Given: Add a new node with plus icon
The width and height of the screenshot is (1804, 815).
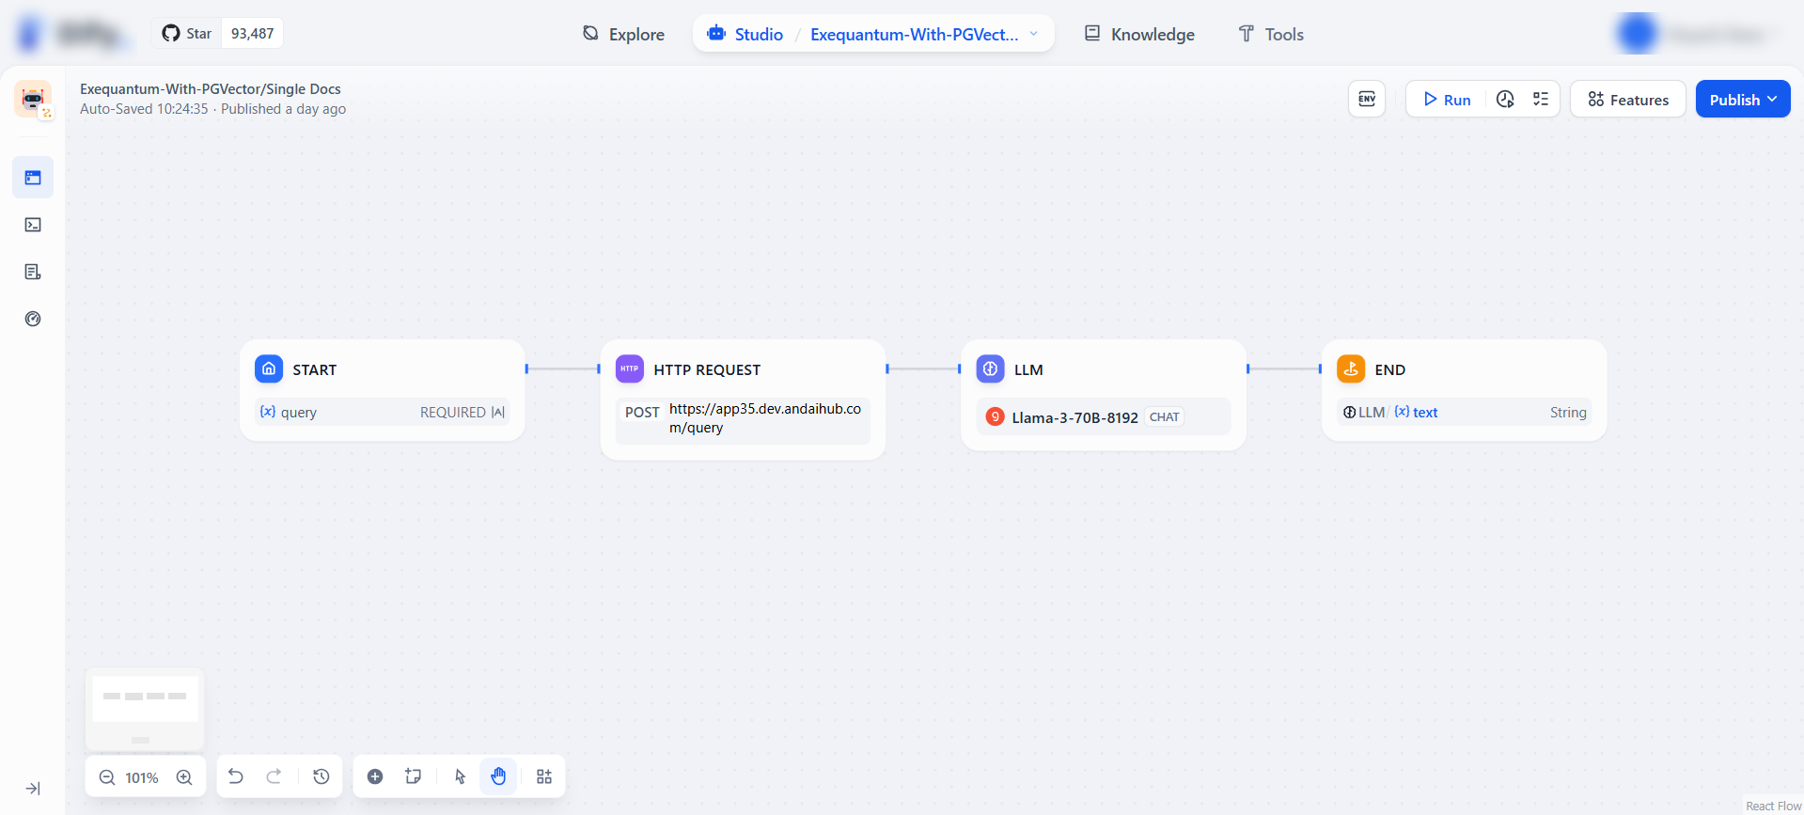Looking at the screenshot, I should tap(375, 776).
